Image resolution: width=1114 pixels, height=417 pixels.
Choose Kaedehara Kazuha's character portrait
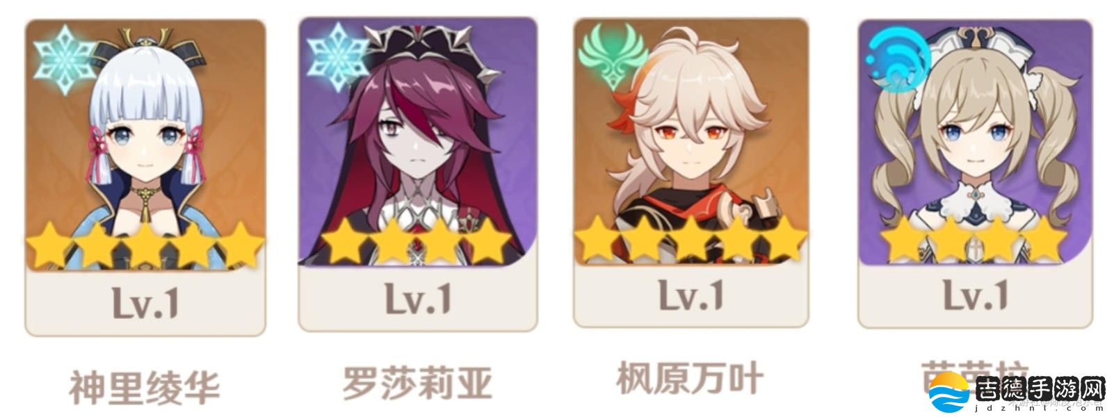[x=691, y=140]
